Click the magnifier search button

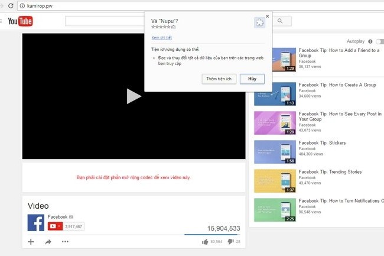pyautogui.click(x=281, y=21)
